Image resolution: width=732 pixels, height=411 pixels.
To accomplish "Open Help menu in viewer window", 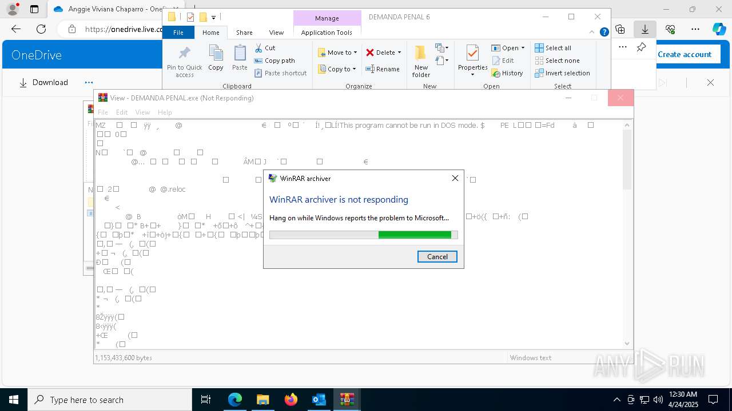I will pos(165,112).
